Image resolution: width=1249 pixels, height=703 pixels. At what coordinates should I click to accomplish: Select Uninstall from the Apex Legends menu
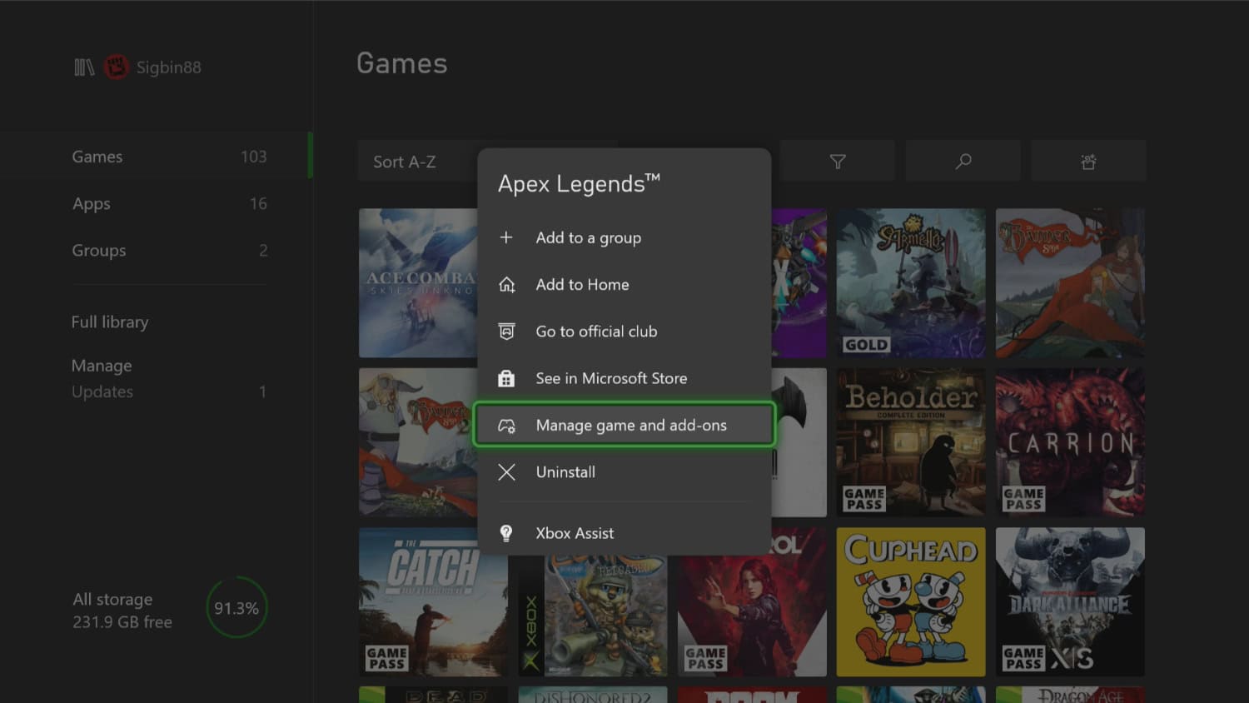[624, 472]
